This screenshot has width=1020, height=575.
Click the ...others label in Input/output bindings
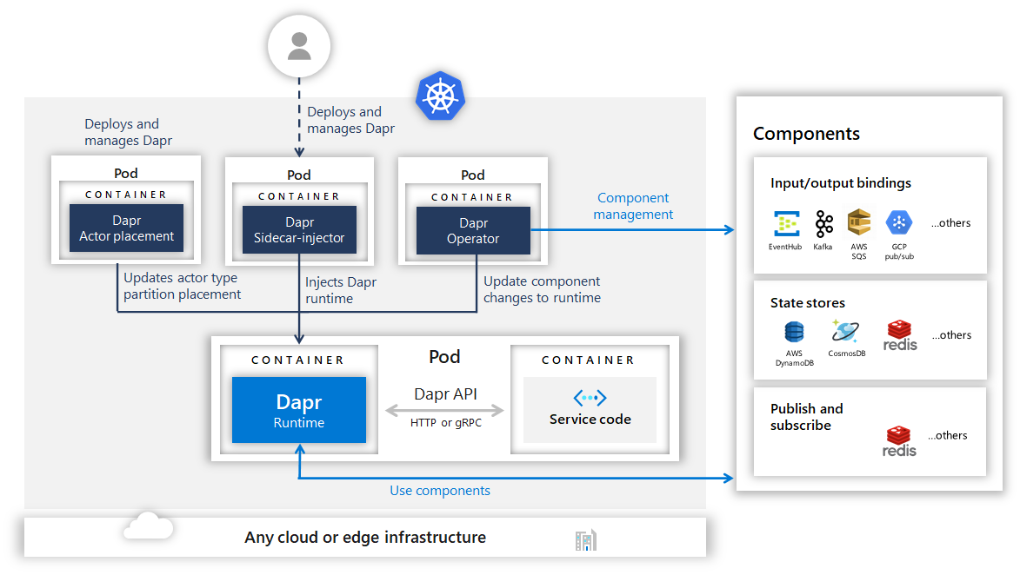pos(950,222)
